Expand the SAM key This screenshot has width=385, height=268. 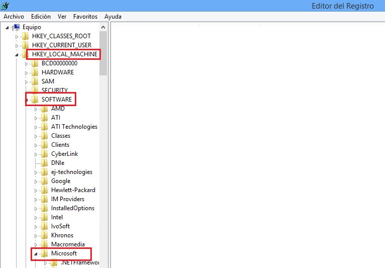tap(26, 82)
